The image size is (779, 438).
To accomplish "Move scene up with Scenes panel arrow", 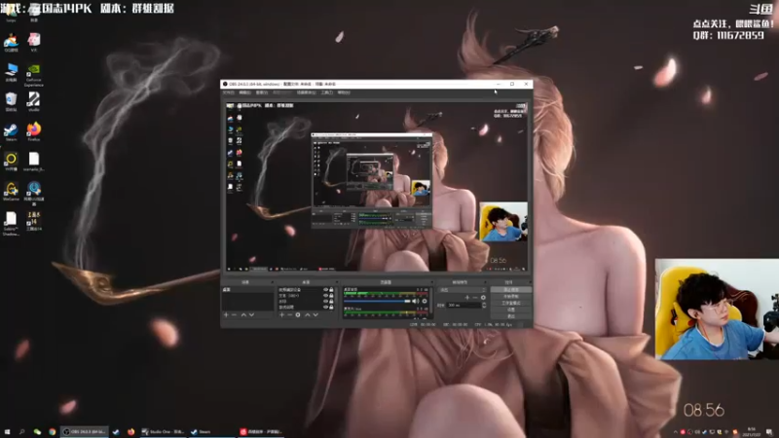I will tap(243, 314).
